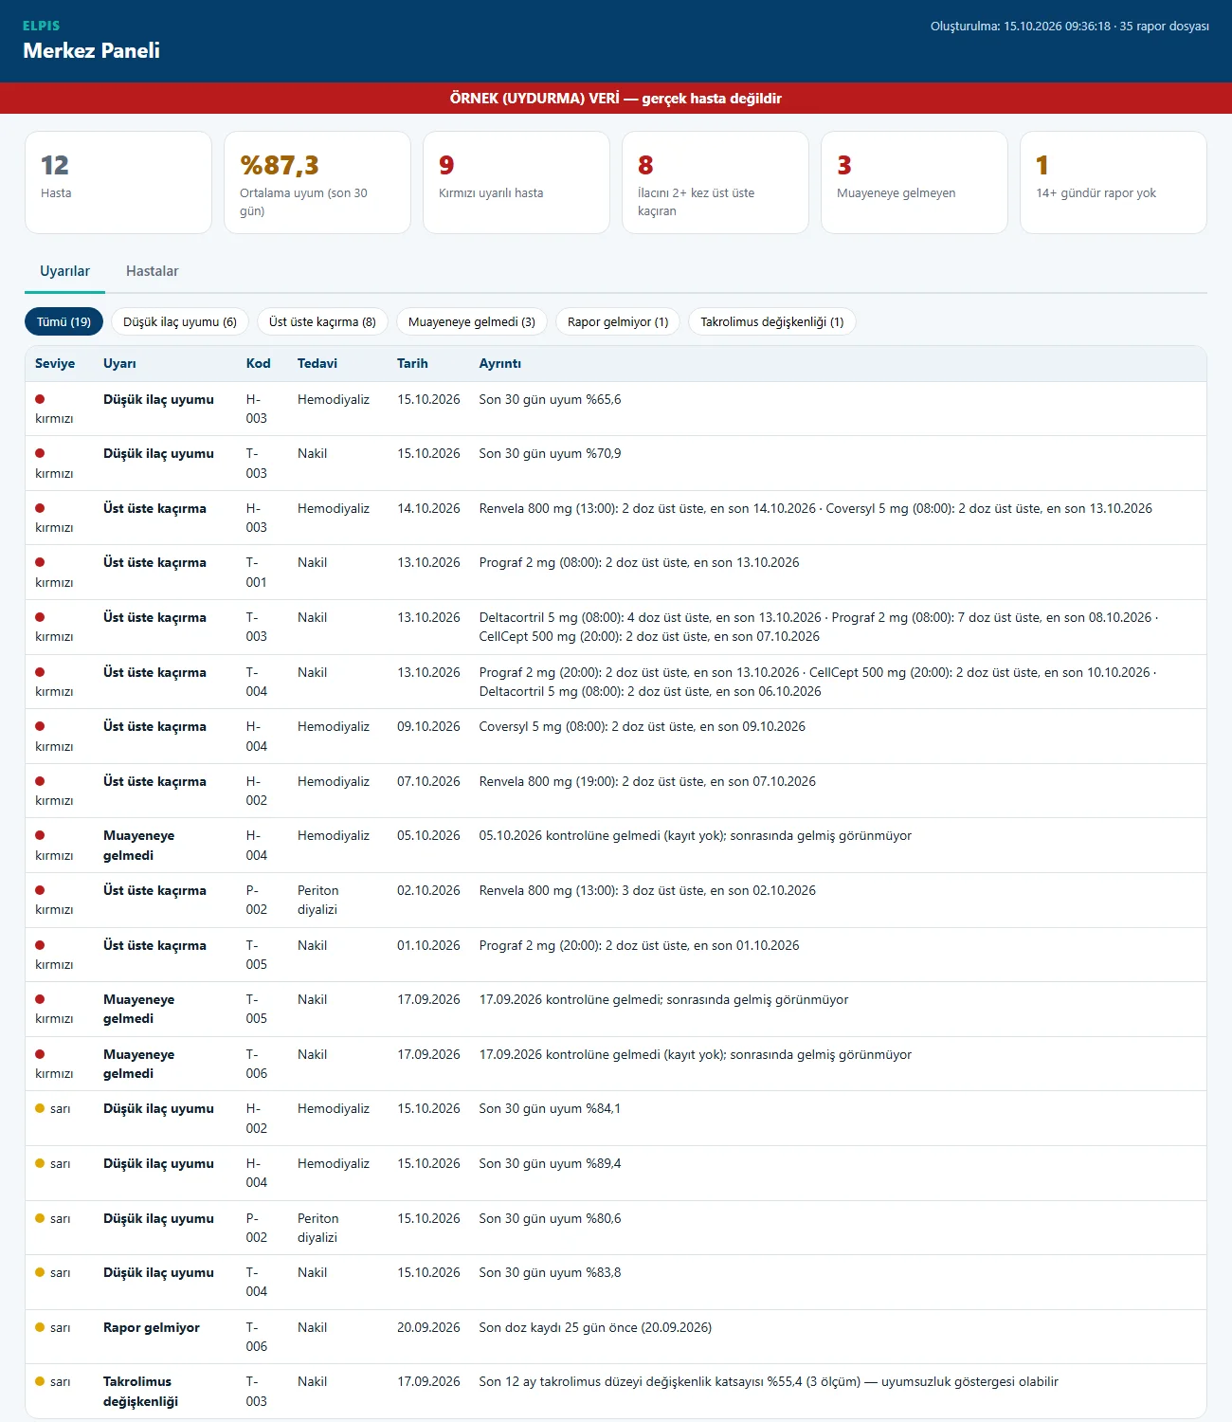Select detail text 'Son 30 gün uyum %84,1'
This screenshot has width=1232, height=1422.
(x=551, y=1109)
